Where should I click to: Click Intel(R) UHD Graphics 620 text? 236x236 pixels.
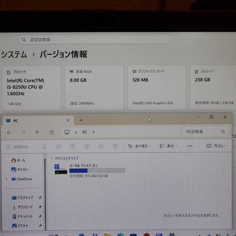pos(153,103)
